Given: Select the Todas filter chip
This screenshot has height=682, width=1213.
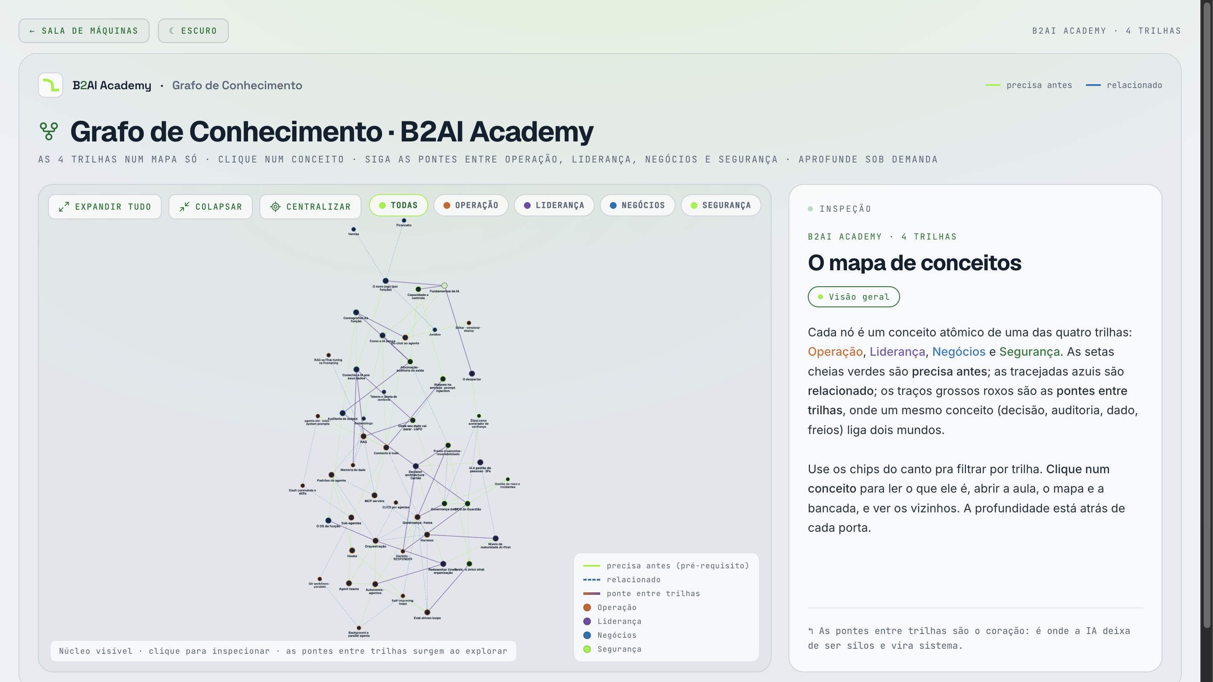Looking at the screenshot, I should [398, 205].
